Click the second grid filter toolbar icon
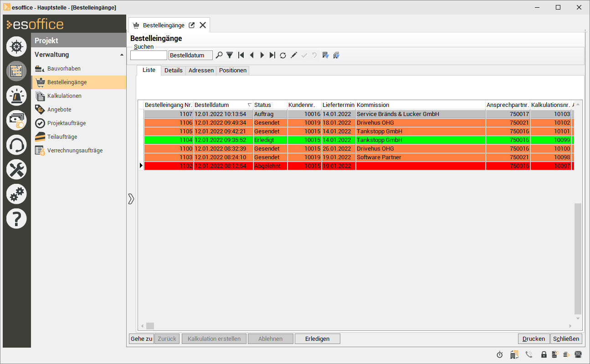 pos(336,55)
